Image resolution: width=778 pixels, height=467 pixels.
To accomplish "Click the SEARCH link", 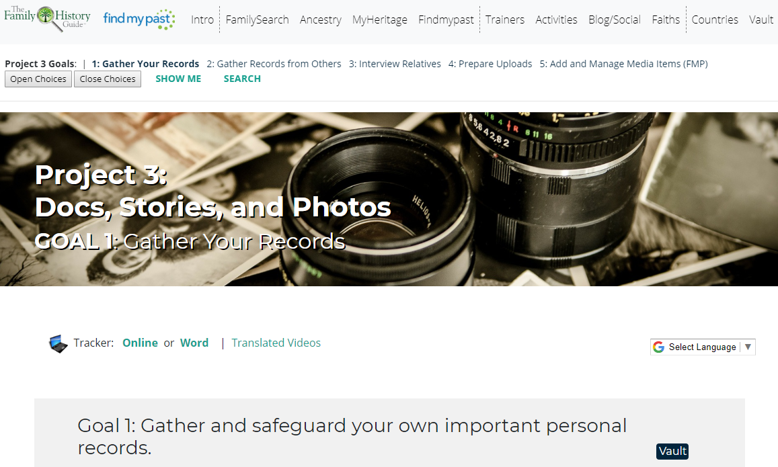I will [242, 79].
